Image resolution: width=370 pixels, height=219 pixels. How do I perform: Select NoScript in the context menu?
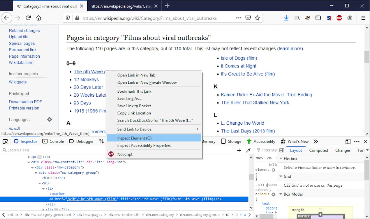click(154, 154)
